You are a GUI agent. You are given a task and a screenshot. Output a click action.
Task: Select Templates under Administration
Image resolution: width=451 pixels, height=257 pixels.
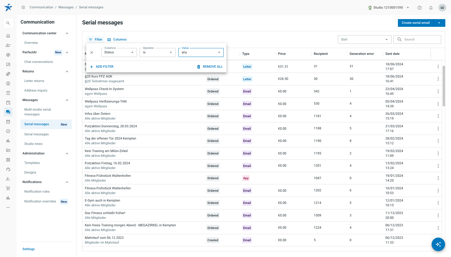[32, 163]
